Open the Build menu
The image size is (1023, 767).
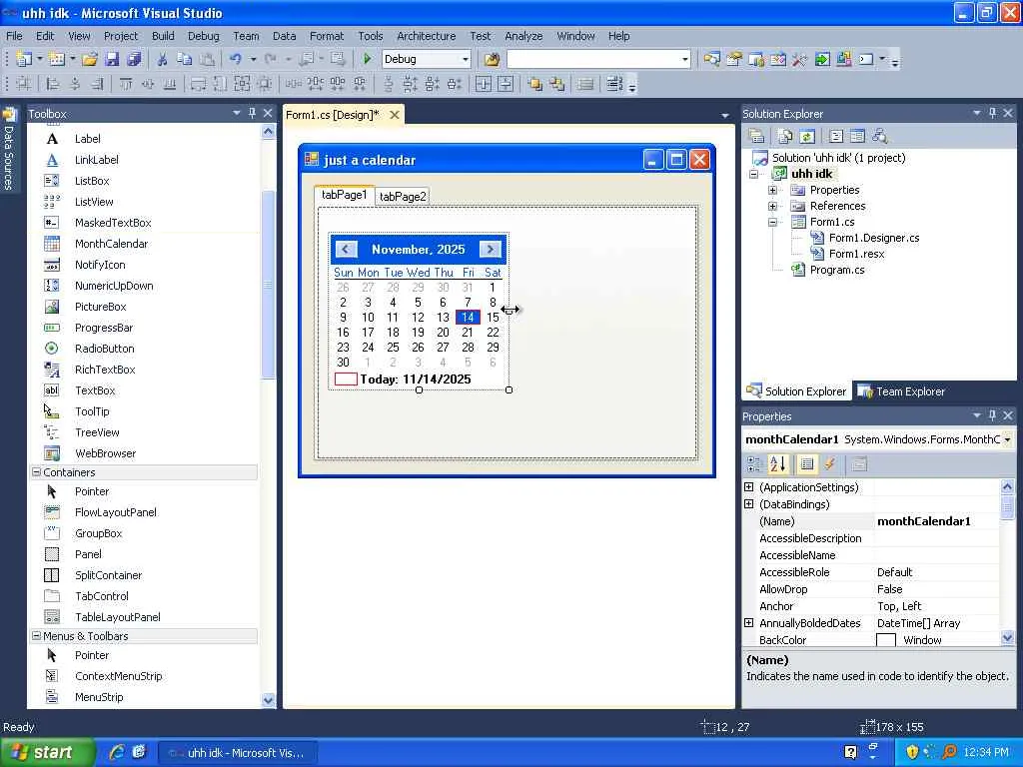point(163,36)
